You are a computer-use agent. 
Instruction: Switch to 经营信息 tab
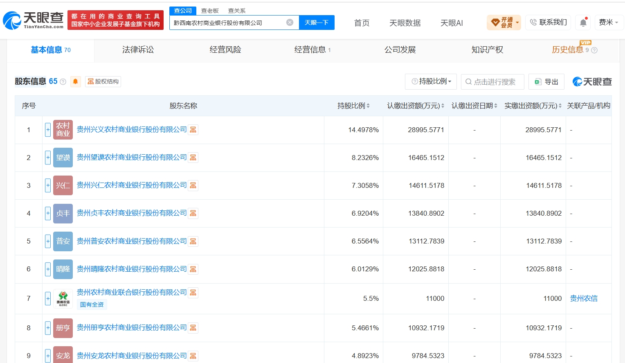[312, 50]
